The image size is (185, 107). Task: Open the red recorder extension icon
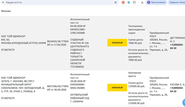123,2
